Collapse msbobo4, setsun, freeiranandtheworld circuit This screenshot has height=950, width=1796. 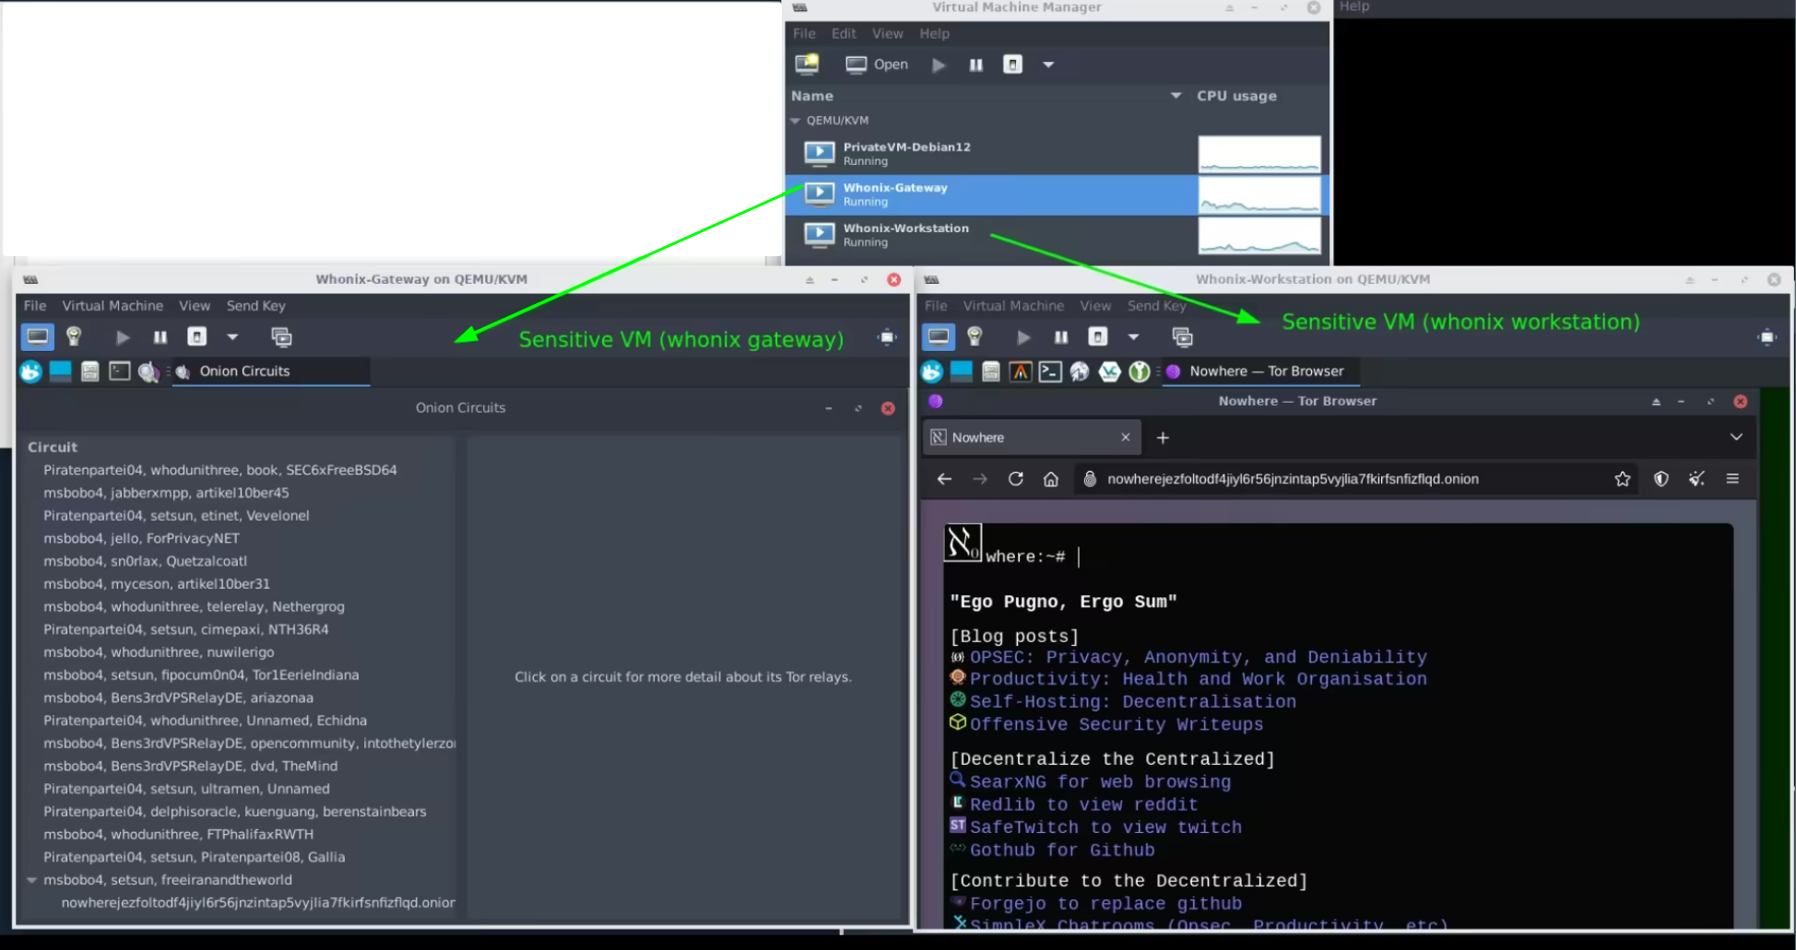coord(32,880)
